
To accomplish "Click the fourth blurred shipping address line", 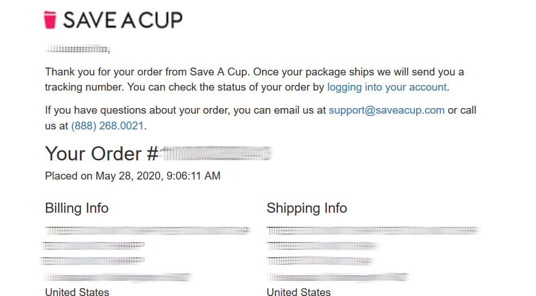I will (x=337, y=277).
